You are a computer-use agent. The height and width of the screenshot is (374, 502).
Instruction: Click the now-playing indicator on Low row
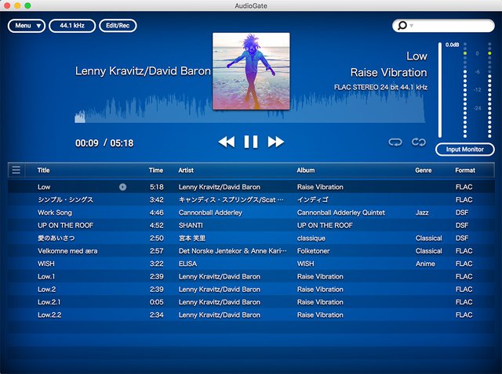click(x=122, y=187)
